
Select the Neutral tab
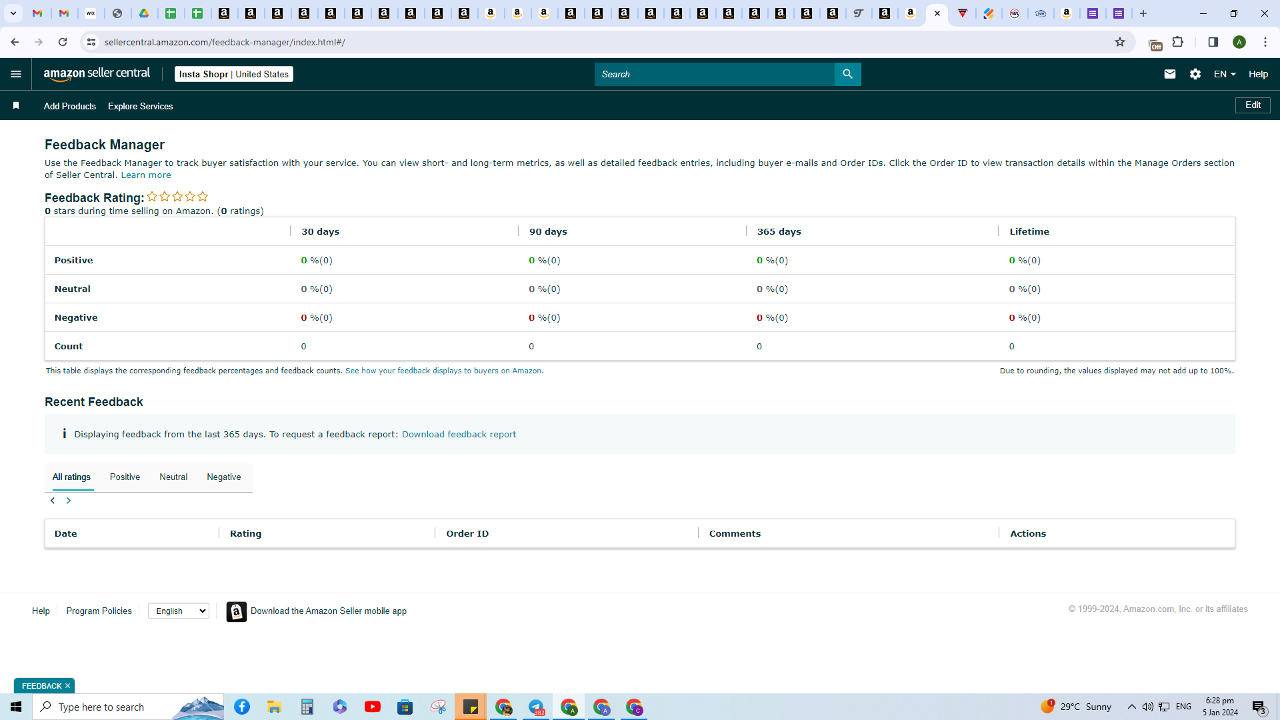(173, 477)
